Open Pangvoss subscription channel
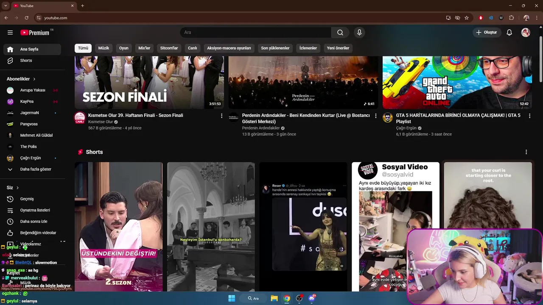 (32, 124)
